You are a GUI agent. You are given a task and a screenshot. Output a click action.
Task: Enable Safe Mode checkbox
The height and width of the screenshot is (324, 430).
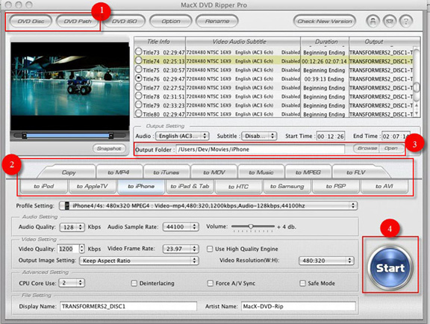302,283
